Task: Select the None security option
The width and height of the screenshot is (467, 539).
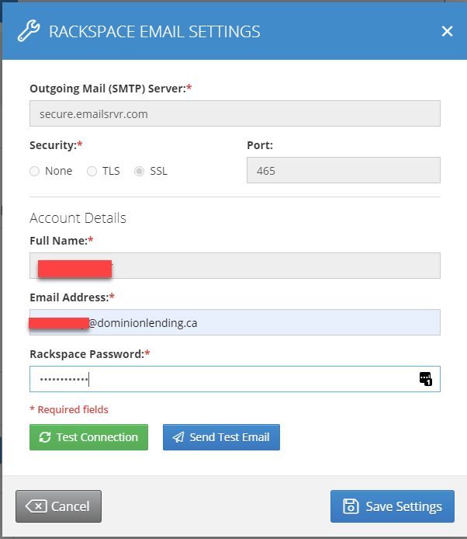Action: tap(34, 171)
